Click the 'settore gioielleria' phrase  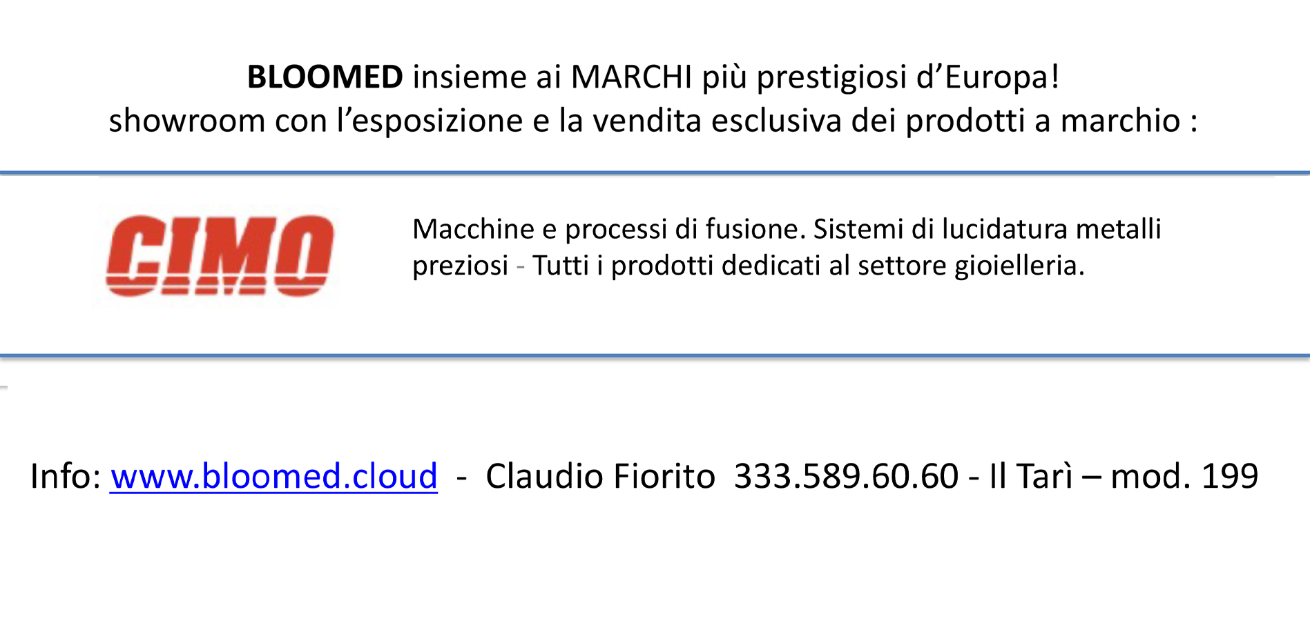pyautogui.click(x=972, y=266)
